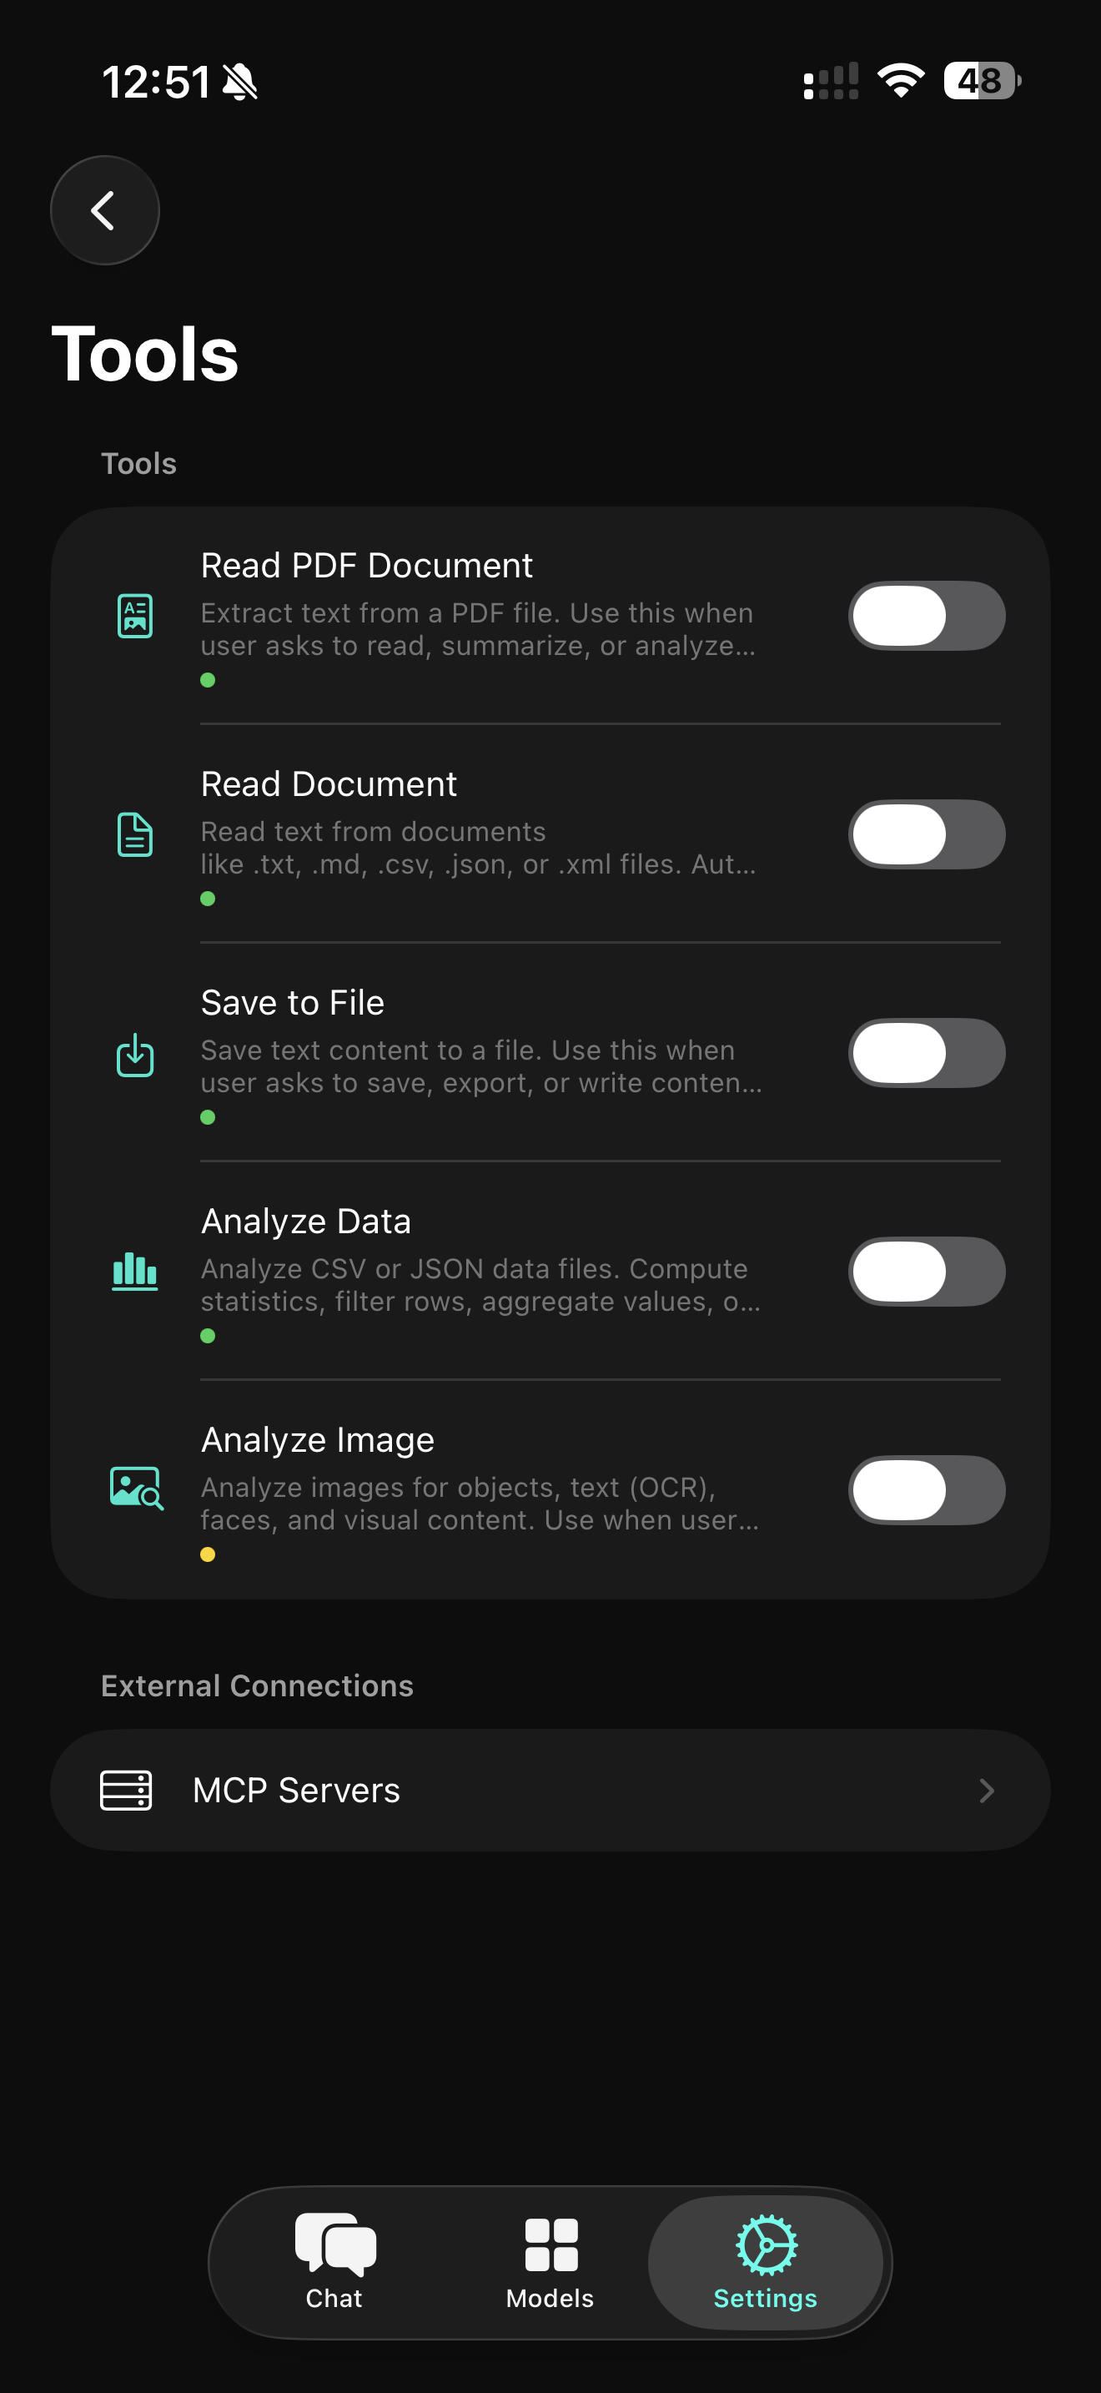Enable the Analyze Image tool

[926, 1490]
